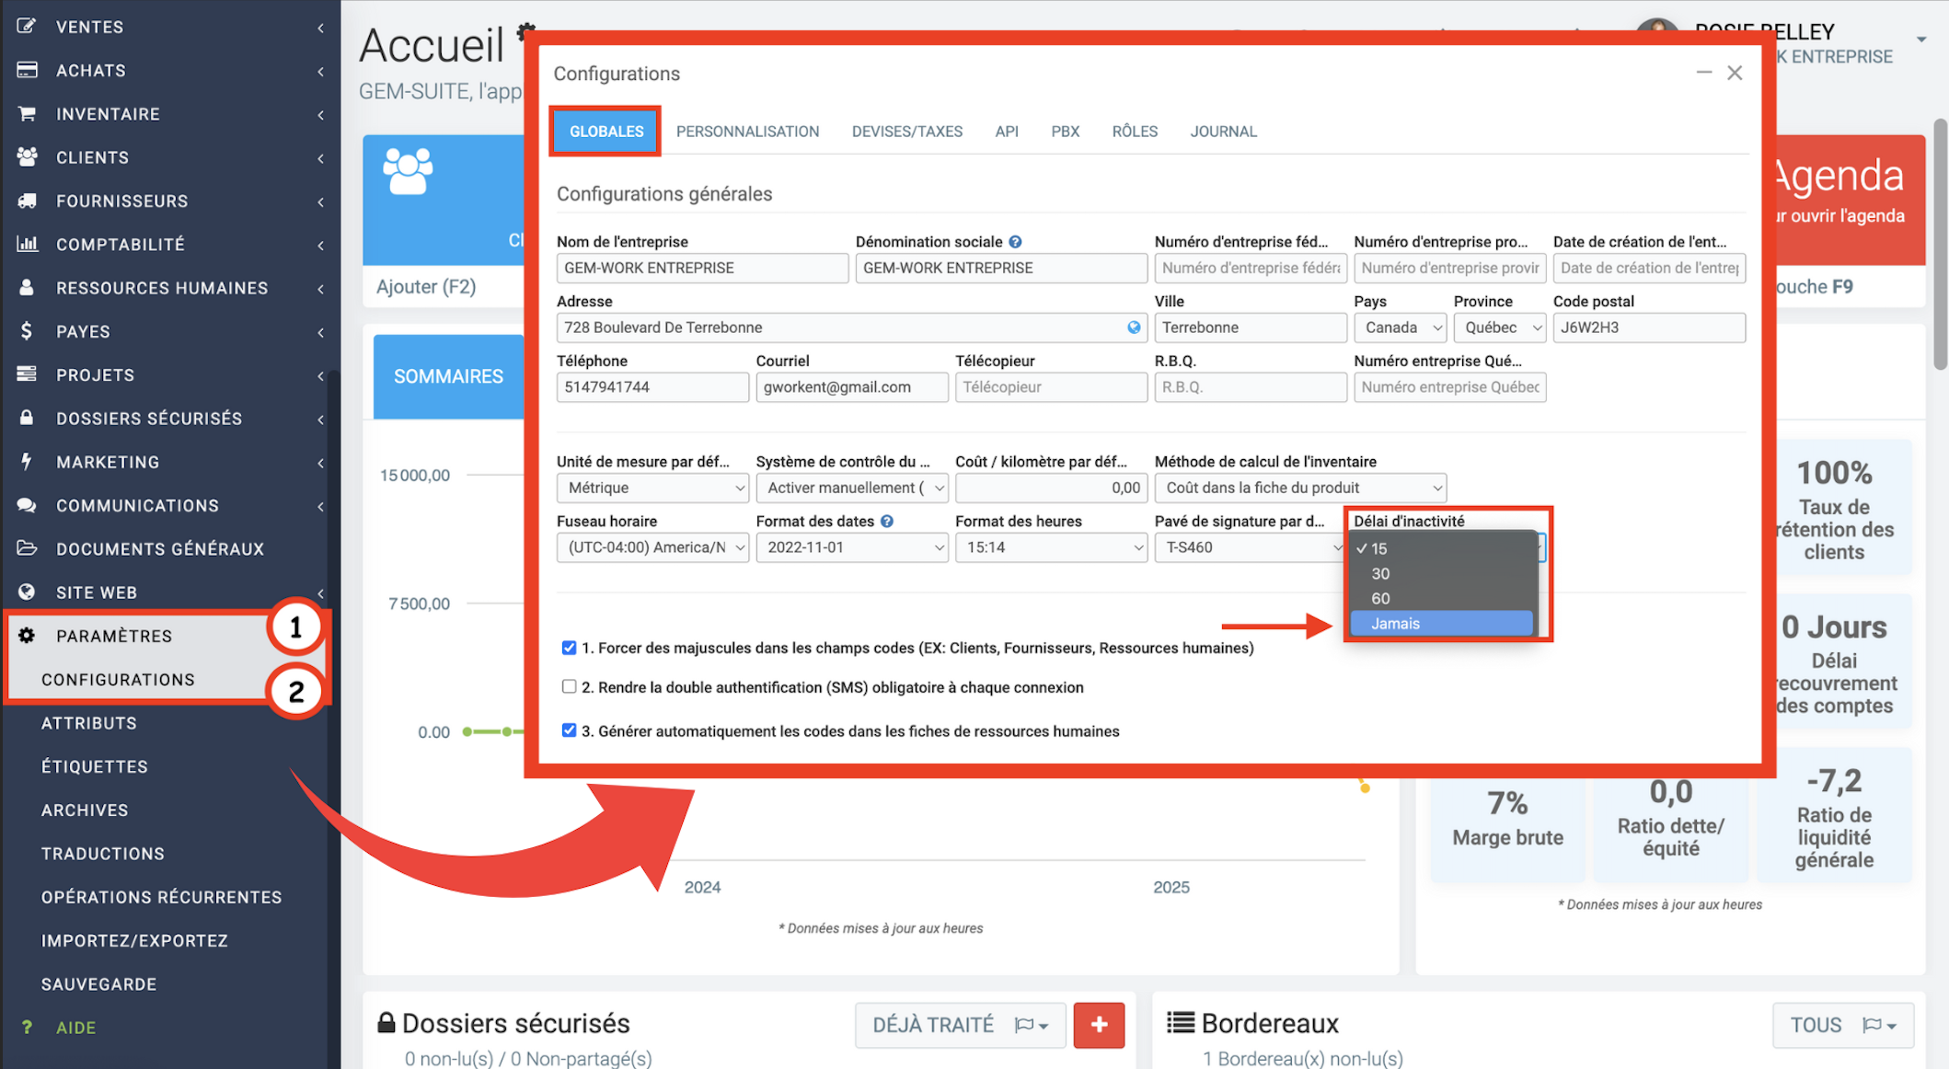This screenshot has width=1949, height=1069.
Task: Switch to the Devises/Taxes tab
Action: (x=906, y=132)
